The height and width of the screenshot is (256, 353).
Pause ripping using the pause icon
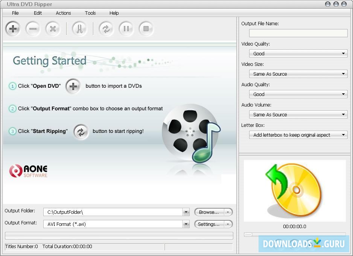pos(126,29)
